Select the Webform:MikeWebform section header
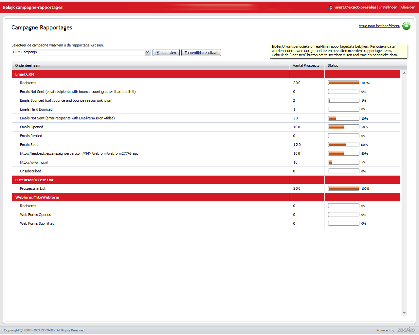Image resolution: width=419 pixels, height=335 pixels. click(206, 197)
